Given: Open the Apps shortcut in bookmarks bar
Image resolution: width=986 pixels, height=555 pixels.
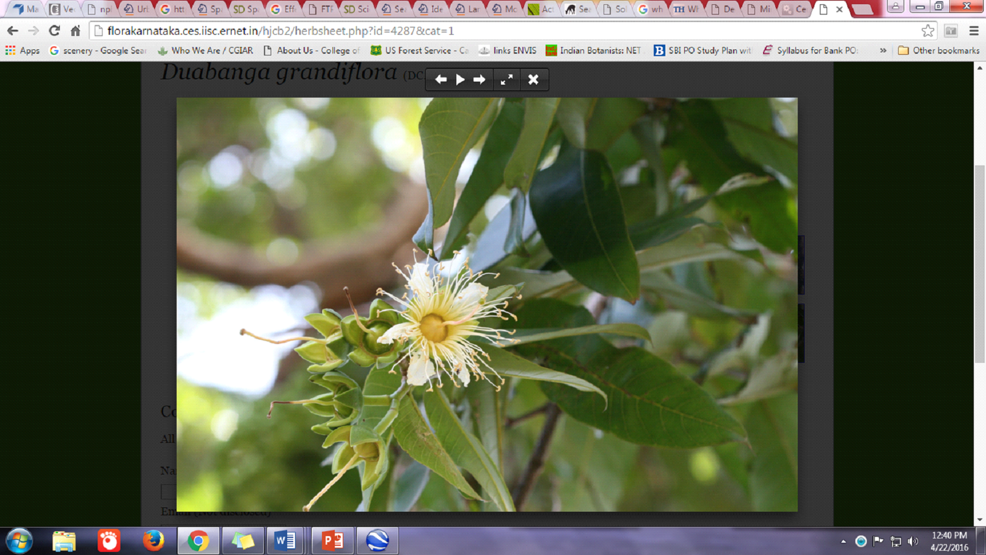Looking at the screenshot, I should point(23,51).
